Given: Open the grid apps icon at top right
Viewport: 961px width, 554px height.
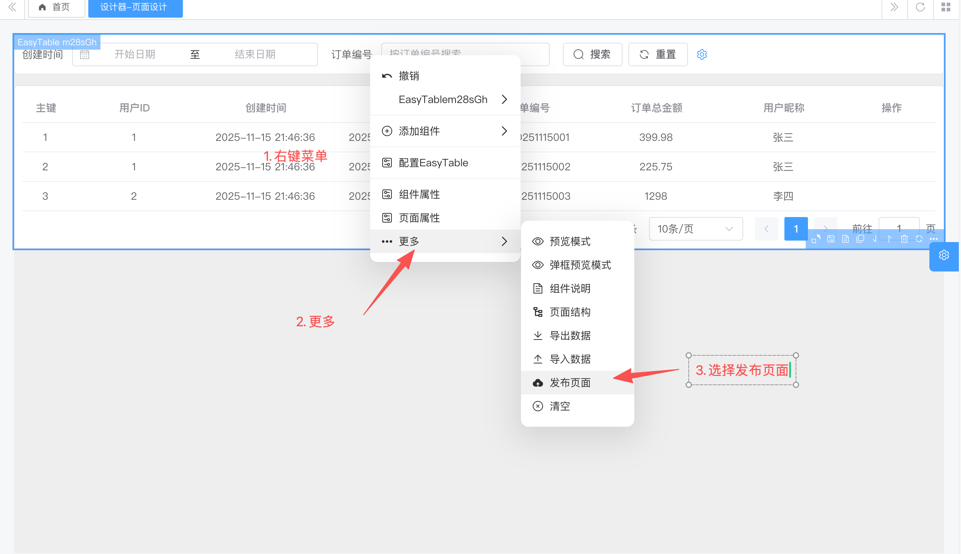Looking at the screenshot, I should click(x=946, y=7).
